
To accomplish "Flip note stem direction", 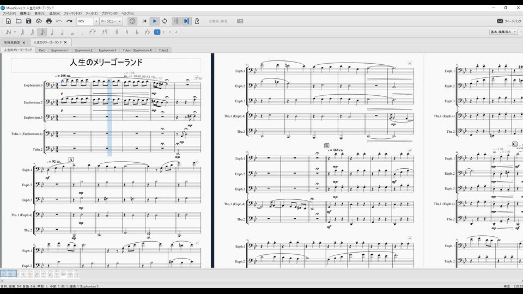I will 147,32.
